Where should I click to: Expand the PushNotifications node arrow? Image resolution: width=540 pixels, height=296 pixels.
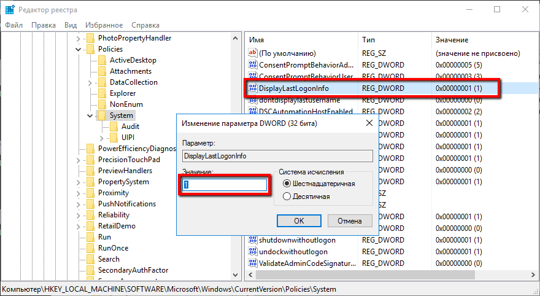79,204
